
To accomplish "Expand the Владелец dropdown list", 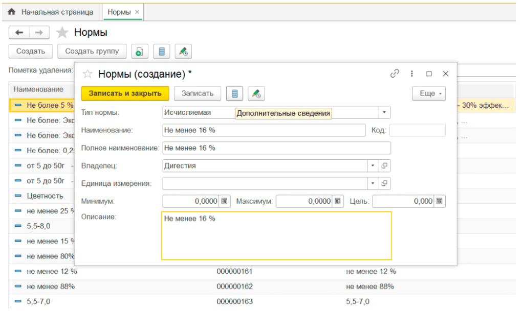I will click(x=372, y=165).
